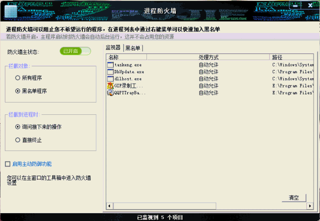This screenshot has width=320, height=221.
Task: Click the QQPYTrayBa process icon
Action: [110, 92]
